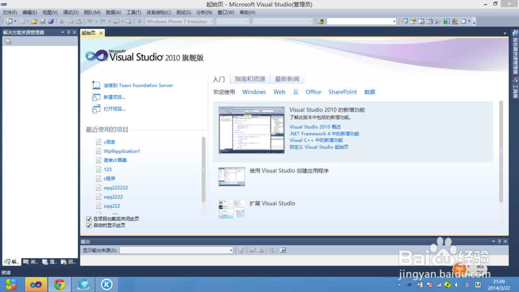Click 'Visual C++ 中的新增功能' link
Viewport: 519px width, 292px height.
(x=316, y=140)
